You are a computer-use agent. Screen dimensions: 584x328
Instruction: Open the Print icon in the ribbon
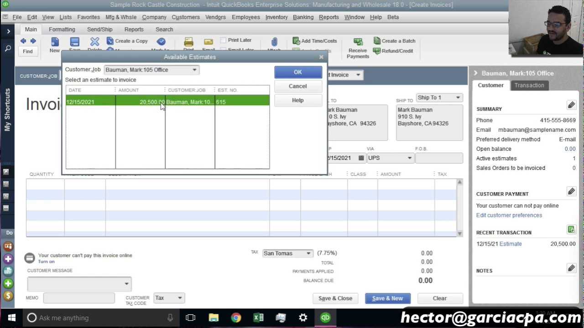pos(188,42)
